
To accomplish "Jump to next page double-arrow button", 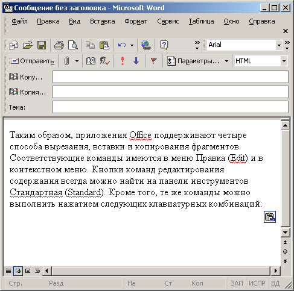I will pos(286,261).
